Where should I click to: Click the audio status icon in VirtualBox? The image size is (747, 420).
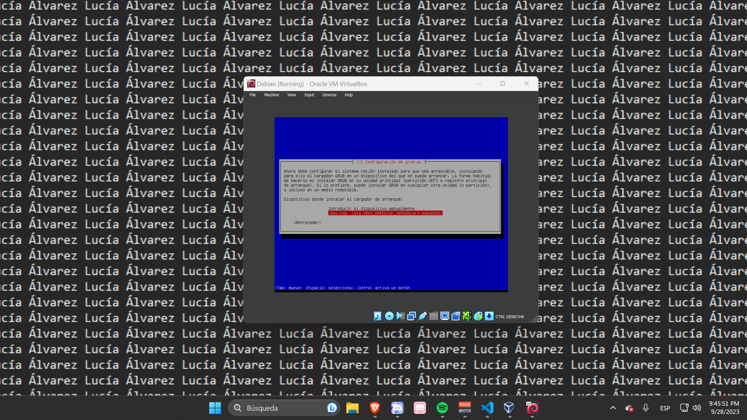(400, 316)
